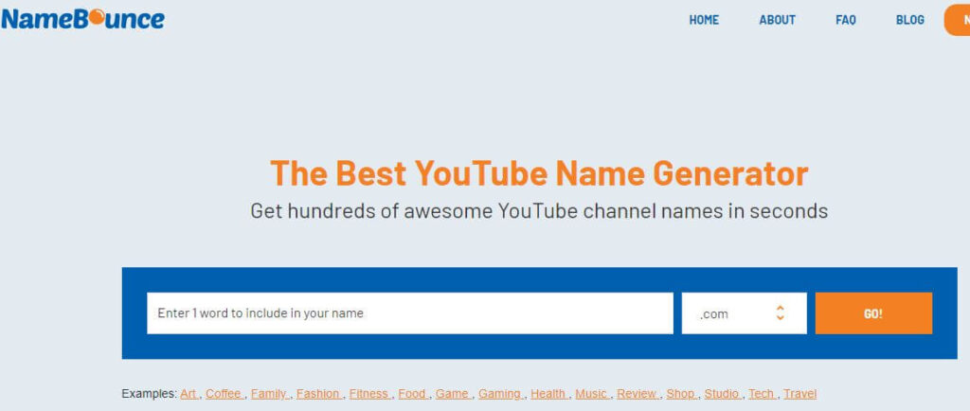Choose the Travel example keyword
Viewport: 970px width, 411px height.
[x=799, y=394]
